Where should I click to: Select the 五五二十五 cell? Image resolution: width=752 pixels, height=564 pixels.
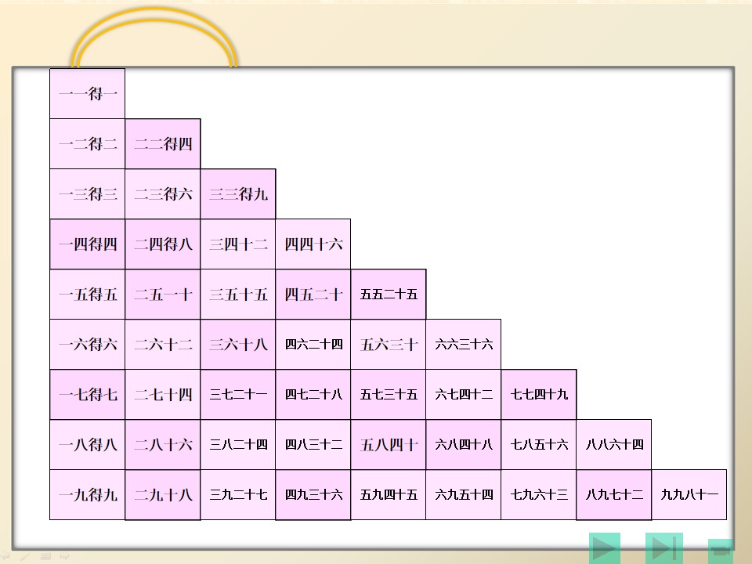(x=389, y=294)
